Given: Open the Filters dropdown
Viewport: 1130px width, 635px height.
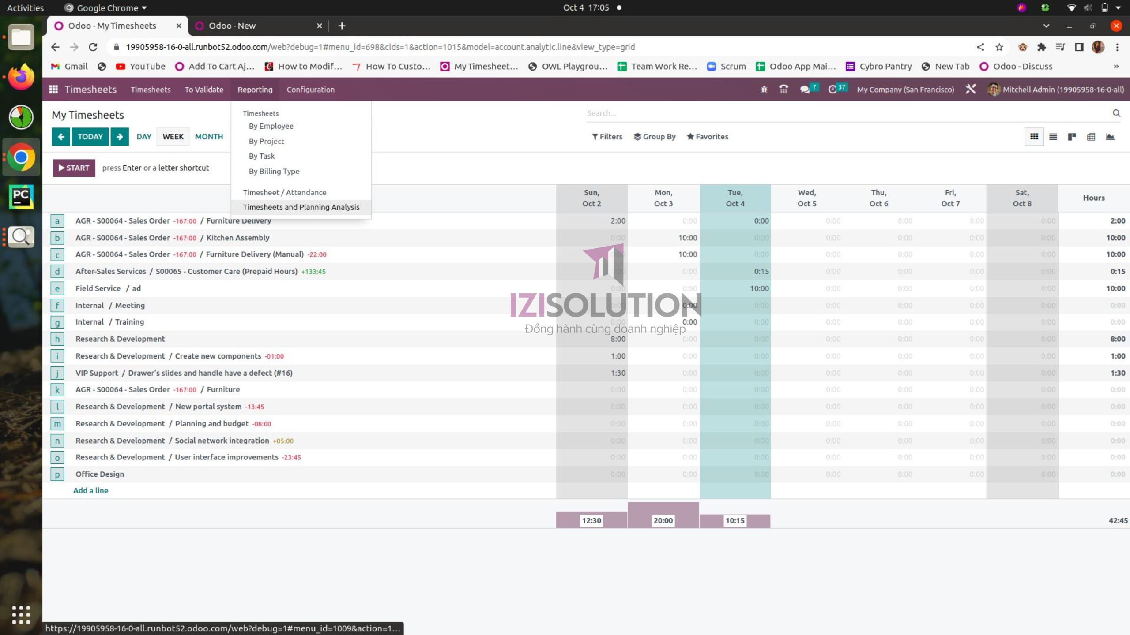Looking at the screenshot, I should pos(607,137).
